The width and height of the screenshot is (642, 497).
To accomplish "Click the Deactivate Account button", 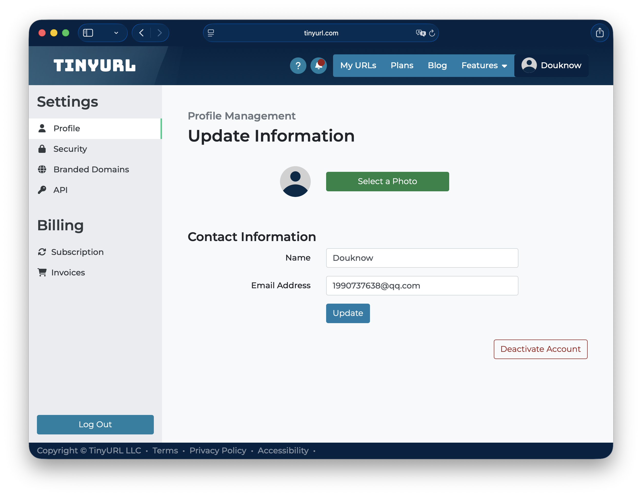I will [540, 349].
